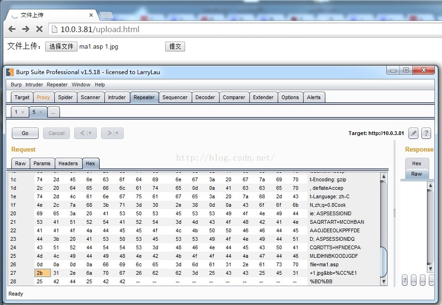Screen dimensions: 442x305
Task: Click the 选择文件 file chooser button
Action: click(61, 47)
